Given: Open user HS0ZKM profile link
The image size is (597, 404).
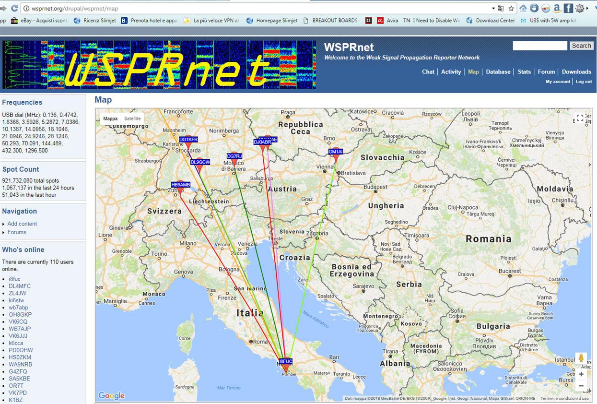Looking at the screenshot, I should tap(20, 357).
